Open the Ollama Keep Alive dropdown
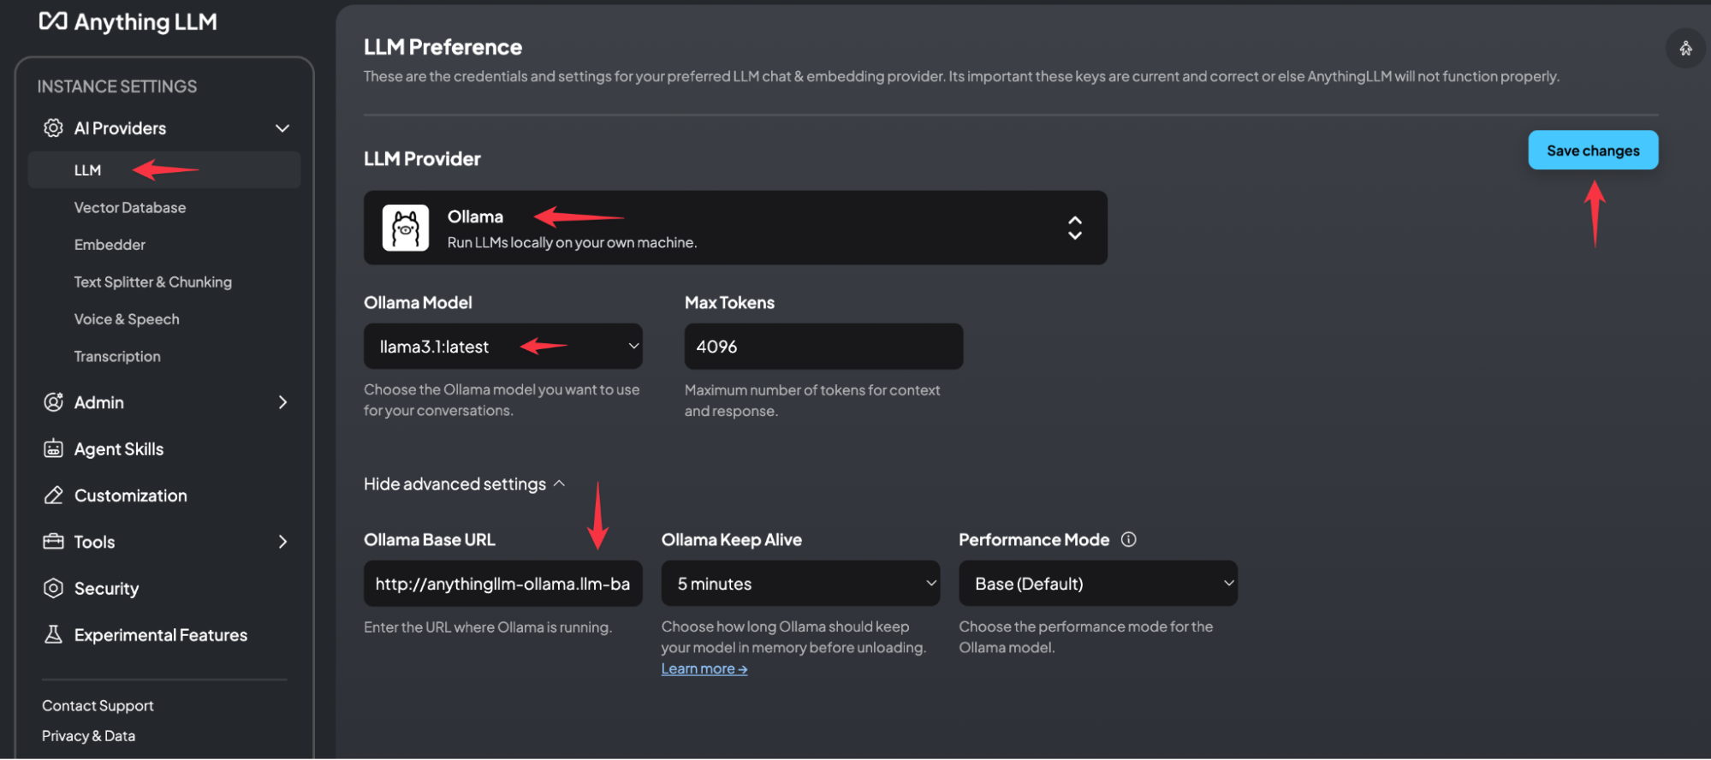The width and height of the screenshot is (1711, 760). (x=800, y=584)
